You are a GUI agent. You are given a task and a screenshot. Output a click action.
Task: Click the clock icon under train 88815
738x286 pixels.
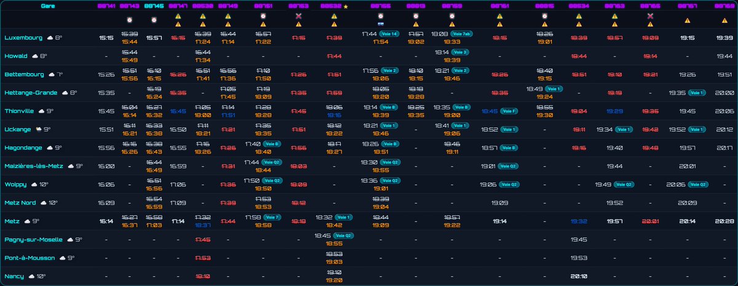544,17
